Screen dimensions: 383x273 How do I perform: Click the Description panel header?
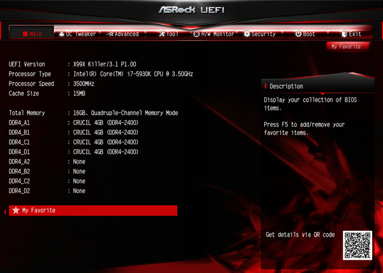[317, 86]
